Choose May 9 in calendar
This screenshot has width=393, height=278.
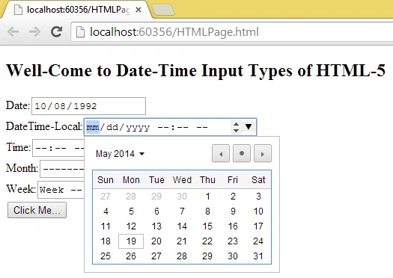pyautogui.click(x=233, y=211)
